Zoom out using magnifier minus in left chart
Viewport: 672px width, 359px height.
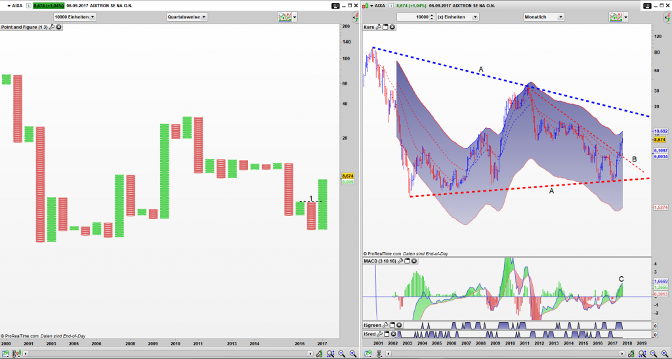[341, 354]
